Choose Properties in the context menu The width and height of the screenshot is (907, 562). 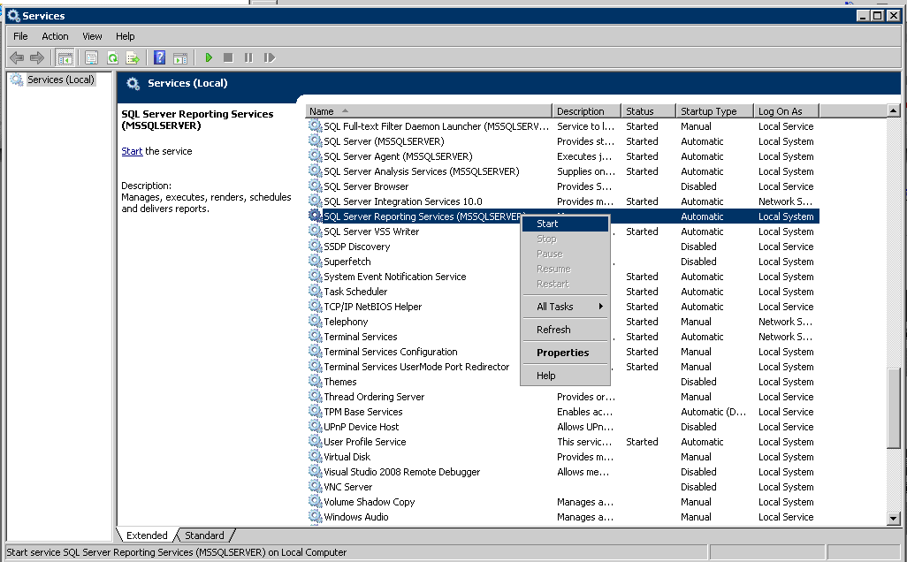coord(565,353)
